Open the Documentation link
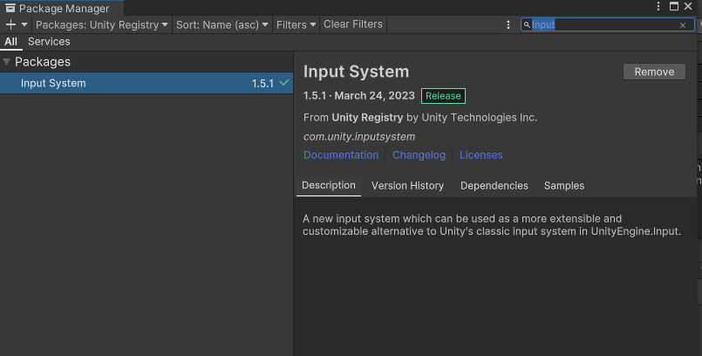Viewport: 702px width, 356px height. click(x=341, y=155)
